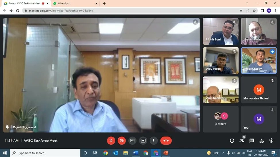This screenshot has width=280, height=157.
Task: Open Chrome side panel icon
Action: click(x=262, y=11)
